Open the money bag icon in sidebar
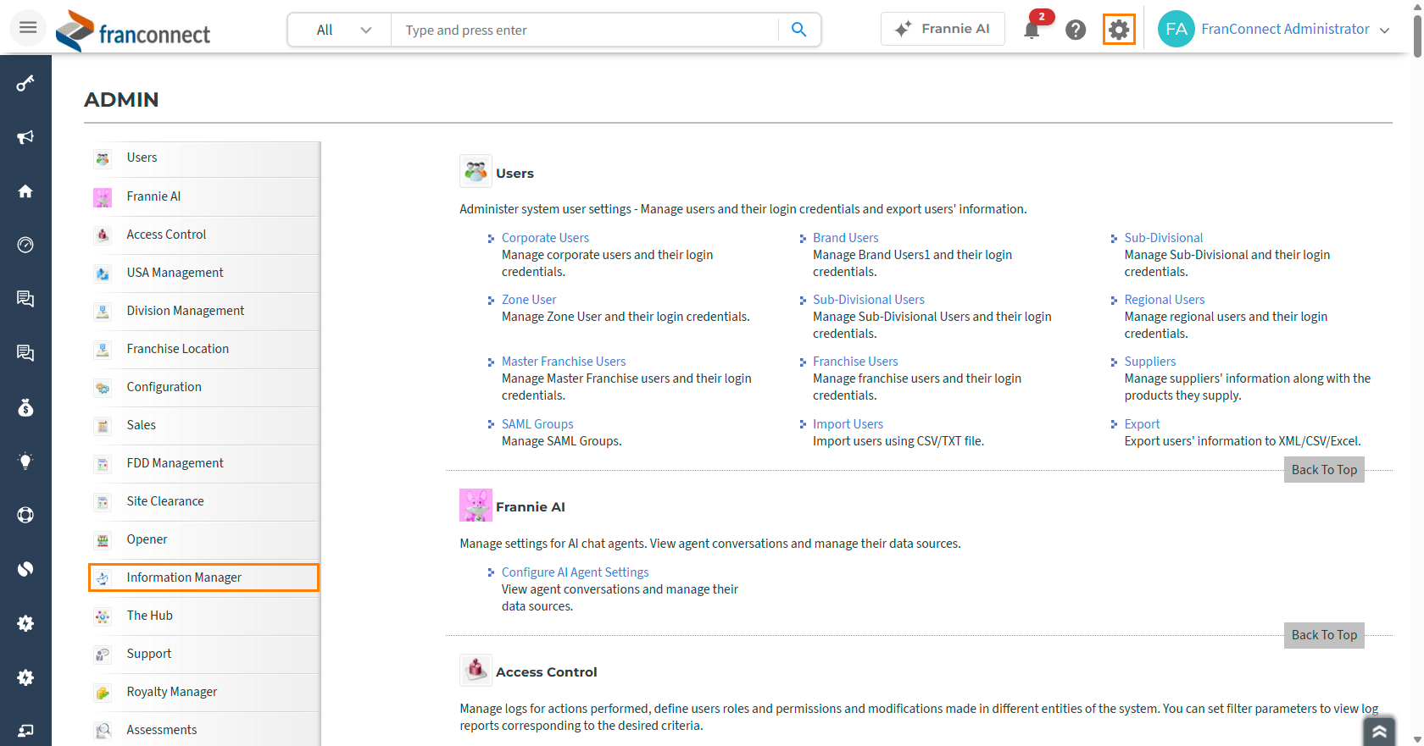1424x746 pixels. (25, 407)
